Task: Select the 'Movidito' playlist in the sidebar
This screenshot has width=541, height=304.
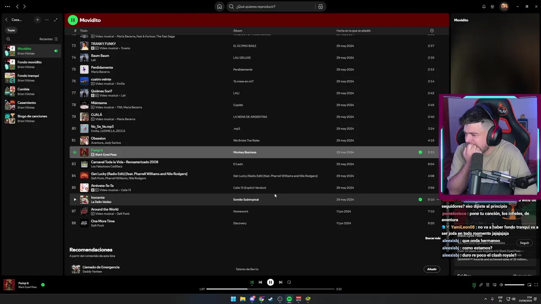Action: click(32, 51)
